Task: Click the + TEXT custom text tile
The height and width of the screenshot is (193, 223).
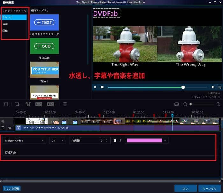Action: coord(44,22)
